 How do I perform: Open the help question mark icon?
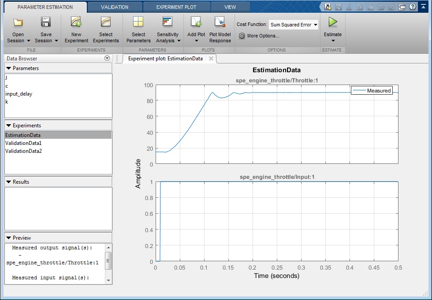click(413, 7)
